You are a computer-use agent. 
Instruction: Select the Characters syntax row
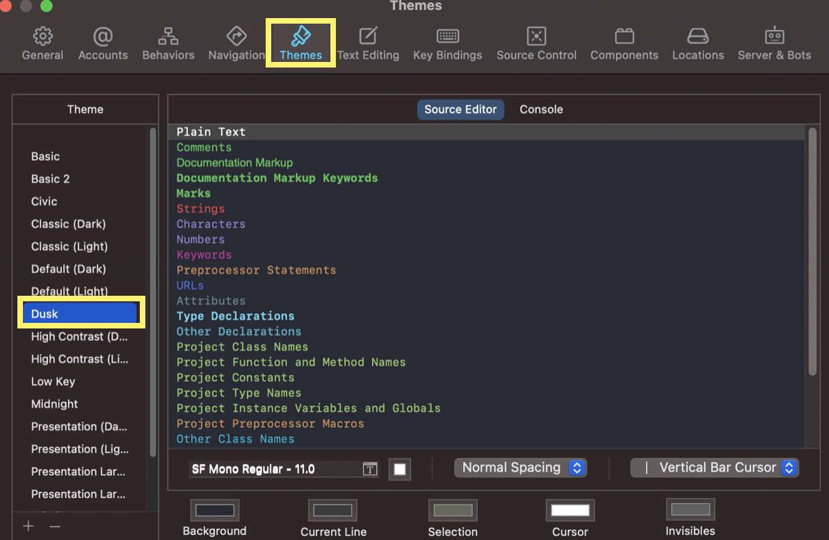(x=486, y=224)
